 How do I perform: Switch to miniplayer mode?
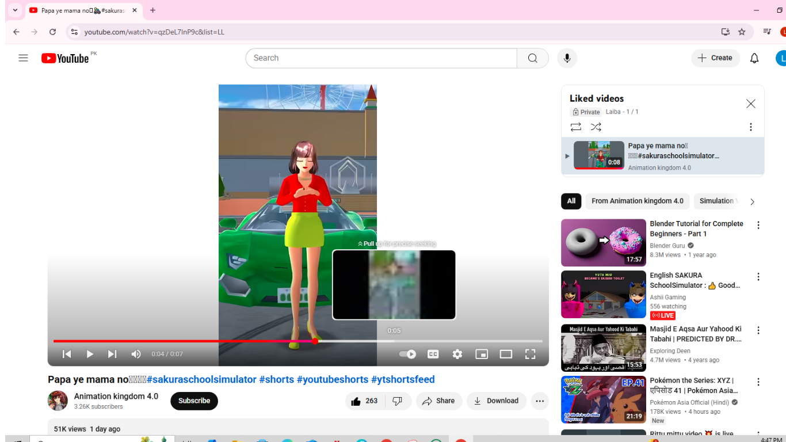click(x=482, y=354)
